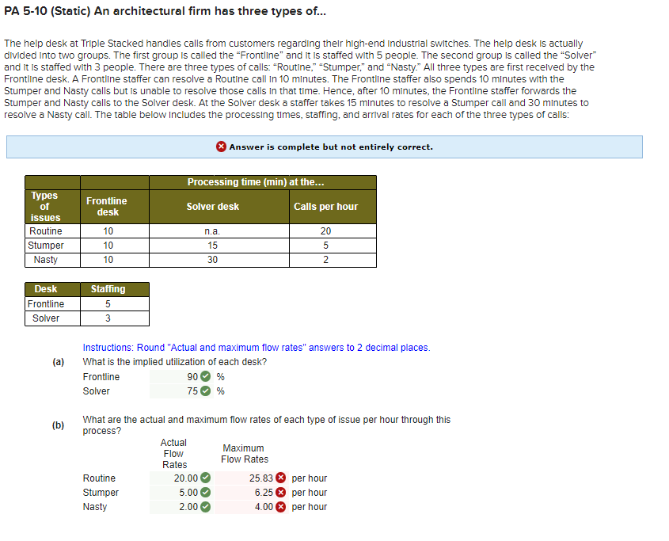669x541 pixels.
Task: Click red X beside 25.83 value
Action: pos(280,478)
